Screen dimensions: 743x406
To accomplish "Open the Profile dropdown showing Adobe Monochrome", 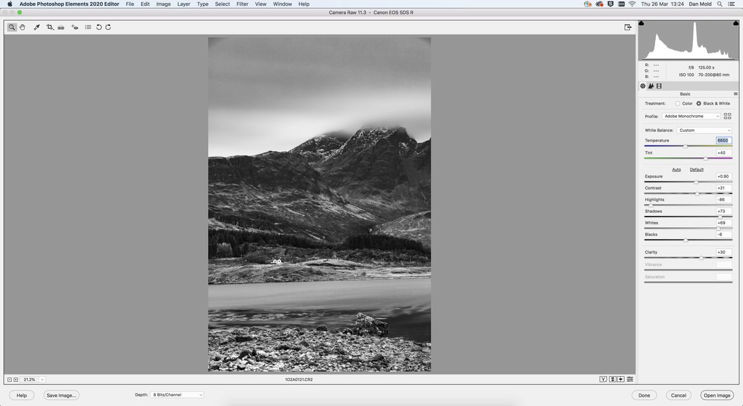I will (x=692, y=116).
